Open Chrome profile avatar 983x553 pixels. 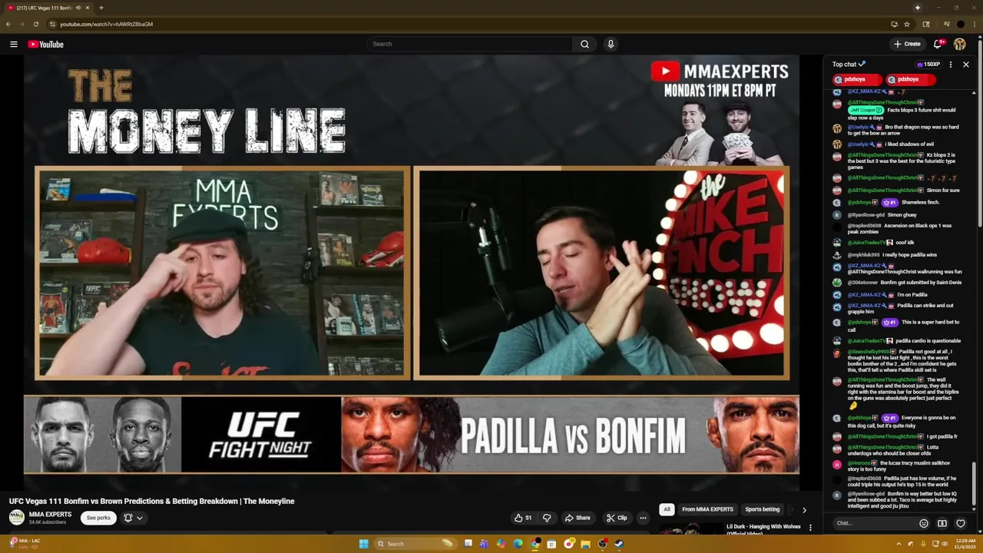coord(961,24)
